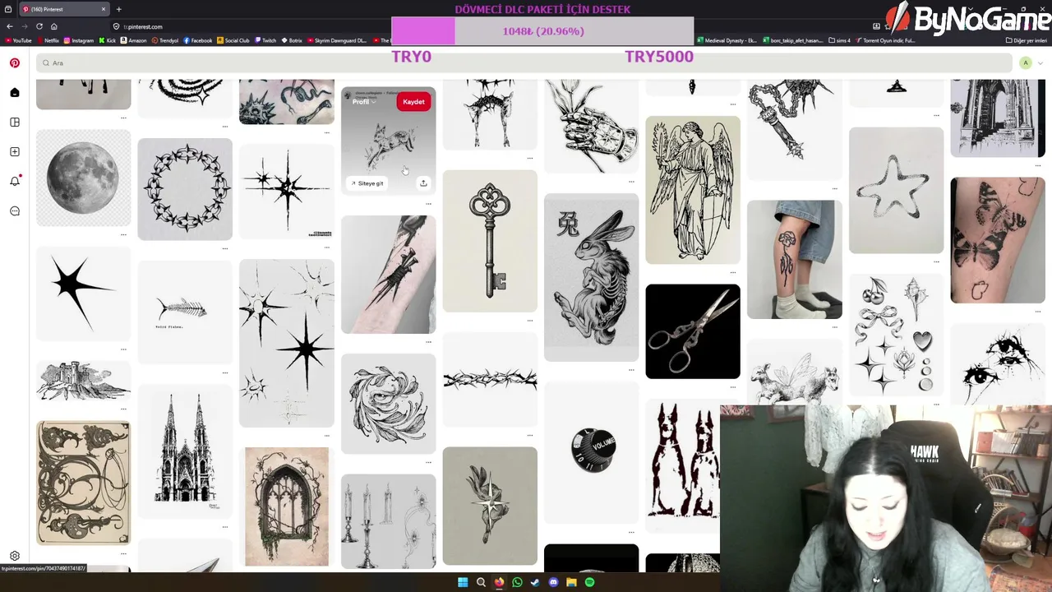This screenshot has width=1052, height=592.
Task: Go to the home feed icon in sidebar
Action: (15, 92)
